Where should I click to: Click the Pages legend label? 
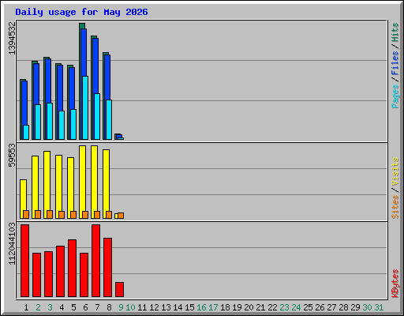point(395,96)
